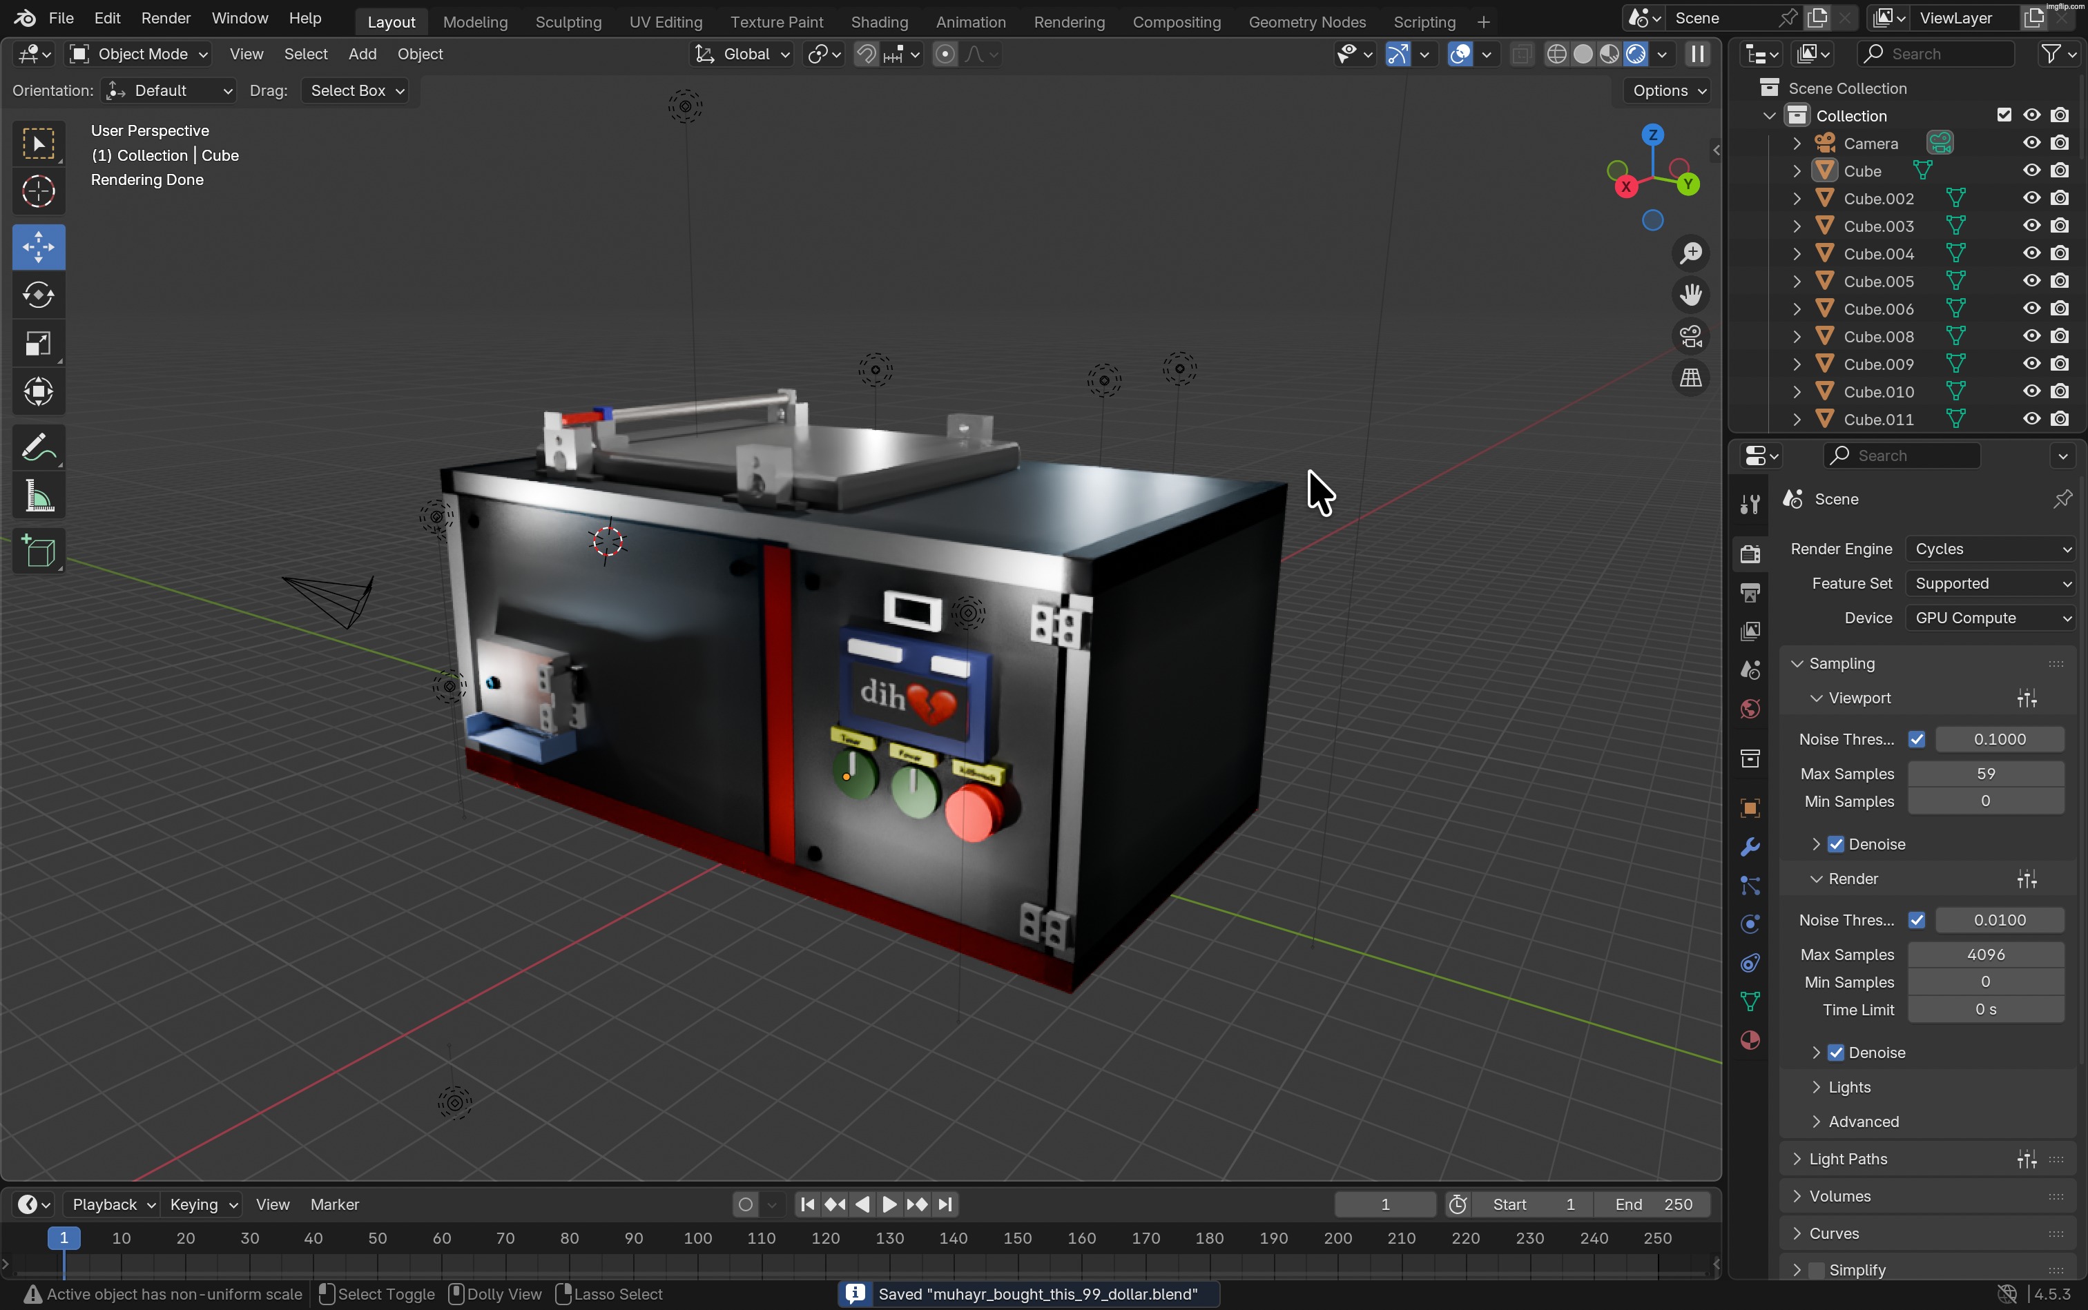Enable the Noise Threshold checkbox under Render
2088x1310 pixels.
point(1917,920)
